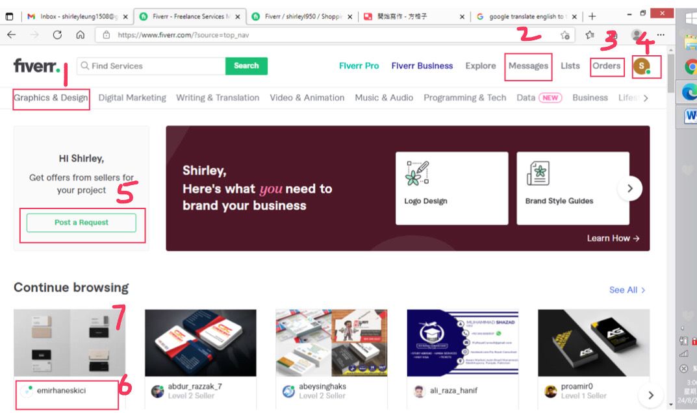Screen dimensions: 697x413
Task: Open Fiverr Pro link
Action: 359,66
